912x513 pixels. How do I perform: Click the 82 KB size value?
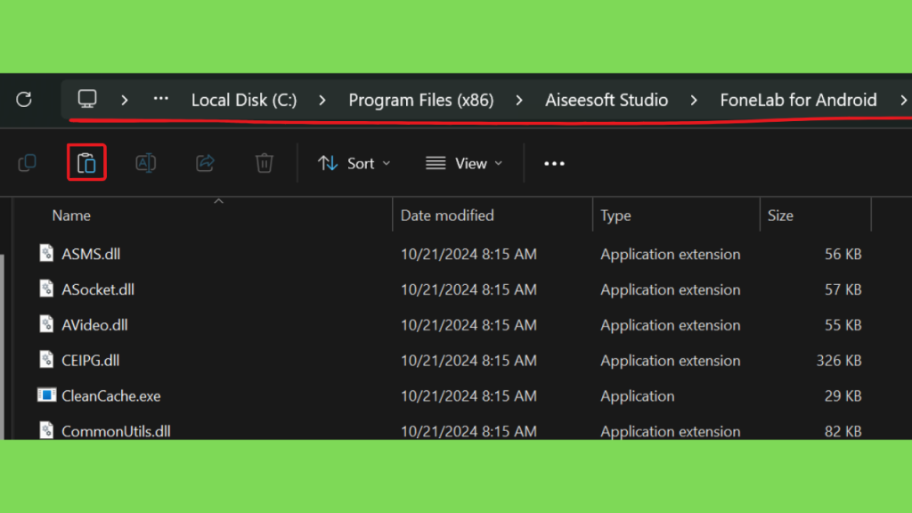coord(843,432)
